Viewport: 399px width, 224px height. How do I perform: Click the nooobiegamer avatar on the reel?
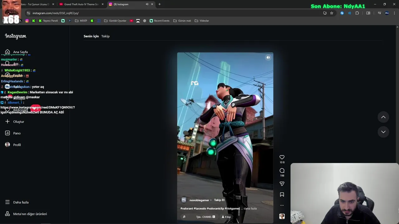pos(184,200)
